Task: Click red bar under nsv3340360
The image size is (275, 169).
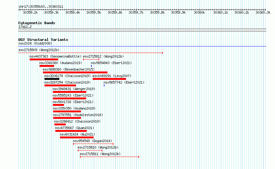Action: pos(47,66)
